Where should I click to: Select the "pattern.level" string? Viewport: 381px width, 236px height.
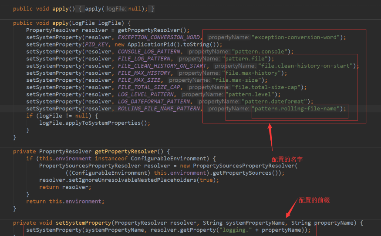click(x=250, y=94)
